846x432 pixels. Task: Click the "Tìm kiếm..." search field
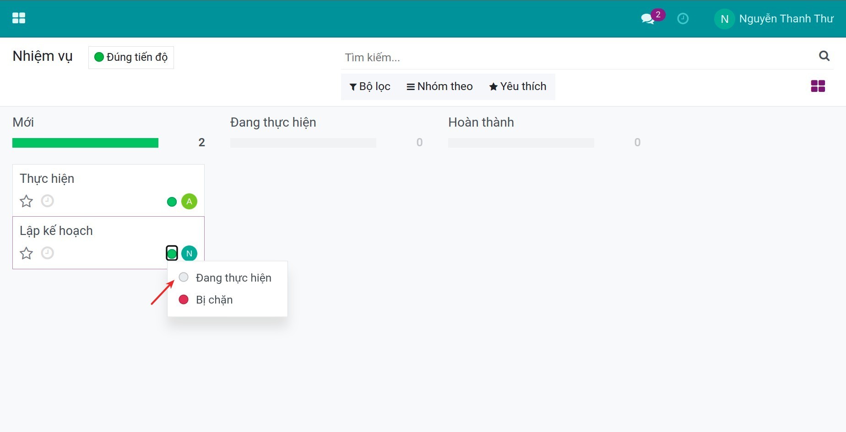pyautogui.click(x=577, y=58)
